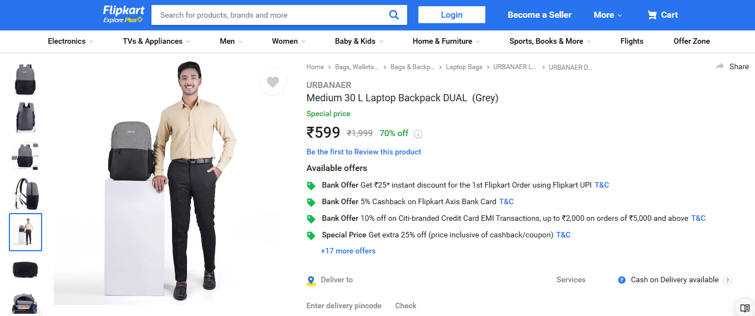Image resolution: width=755 pixels, height=316 pixels.
Task: Click the delivery location pin icon
Action: [x=311, y=281]
